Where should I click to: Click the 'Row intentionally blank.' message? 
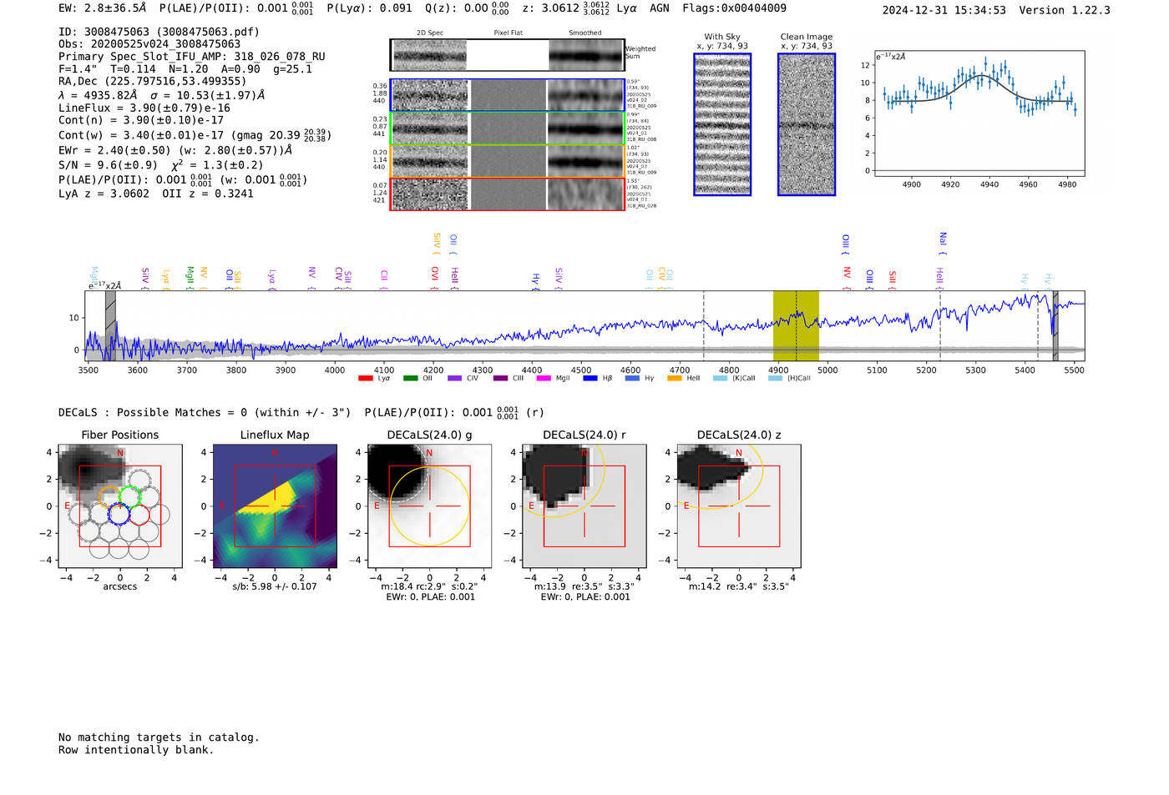pyautogui.click(x=136, y=750)
